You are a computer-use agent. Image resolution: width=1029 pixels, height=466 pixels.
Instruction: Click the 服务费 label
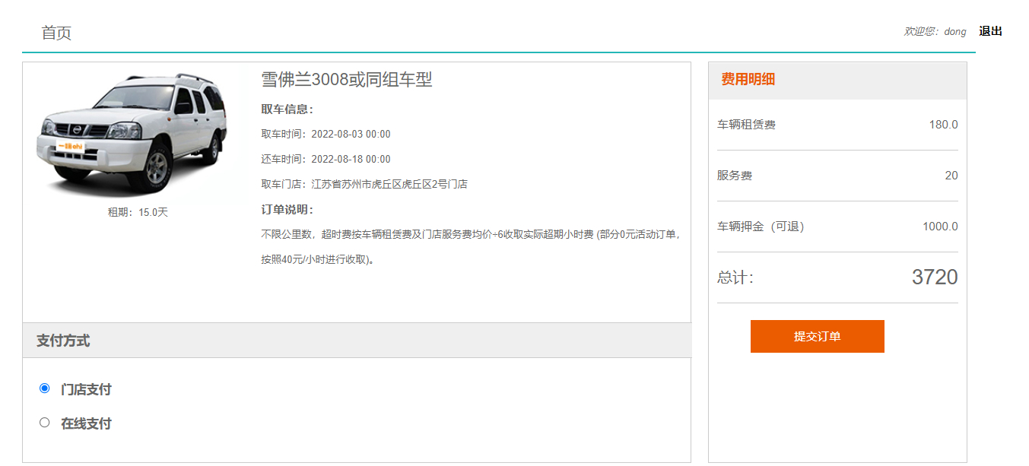point(735,176)
